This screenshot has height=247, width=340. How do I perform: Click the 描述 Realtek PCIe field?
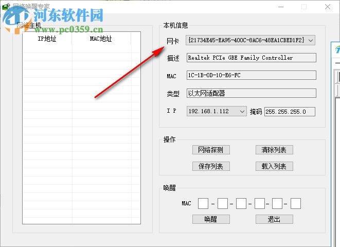[252, 58]
